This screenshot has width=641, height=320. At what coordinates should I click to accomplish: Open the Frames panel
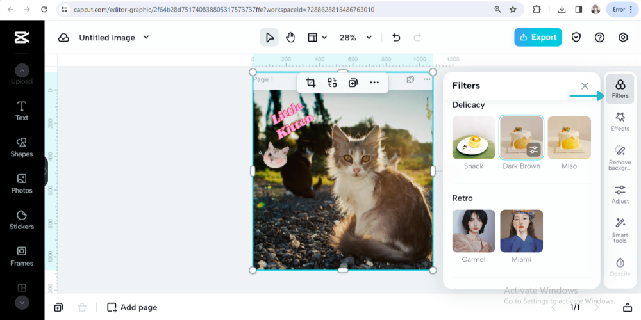click(x=22, y=256)
